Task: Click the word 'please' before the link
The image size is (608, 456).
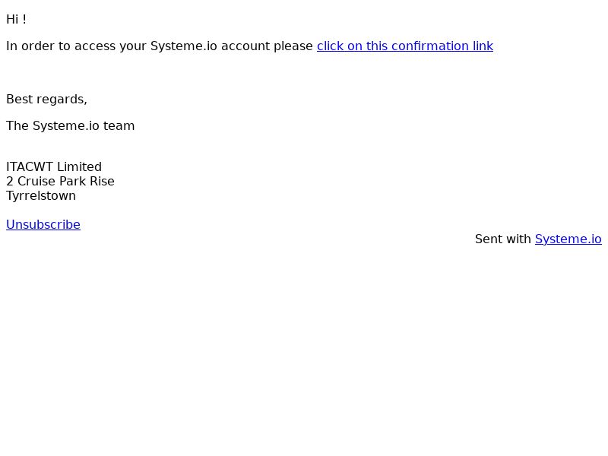Action: pos(293,46)
